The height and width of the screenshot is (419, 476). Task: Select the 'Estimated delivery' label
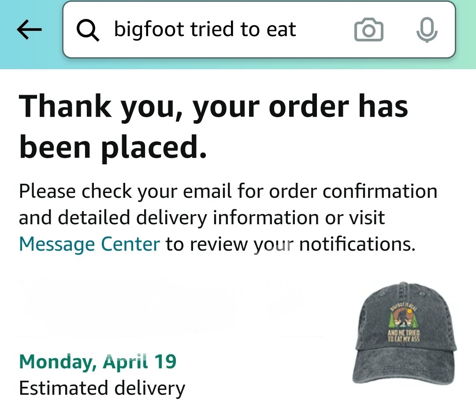(x=102, y=388)
